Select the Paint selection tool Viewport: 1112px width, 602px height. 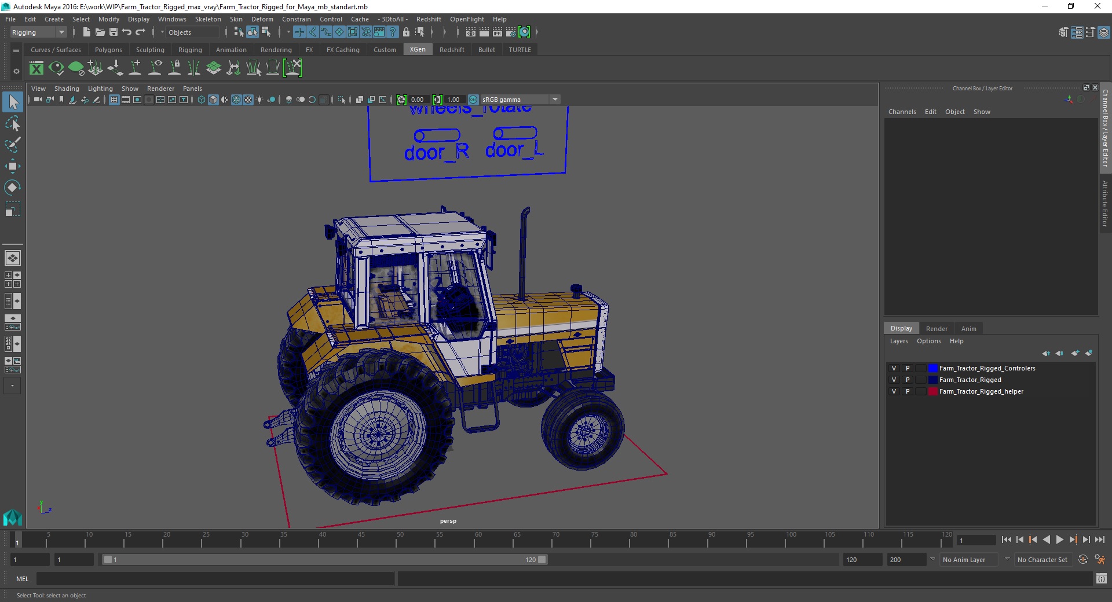[x=13, y=145]
